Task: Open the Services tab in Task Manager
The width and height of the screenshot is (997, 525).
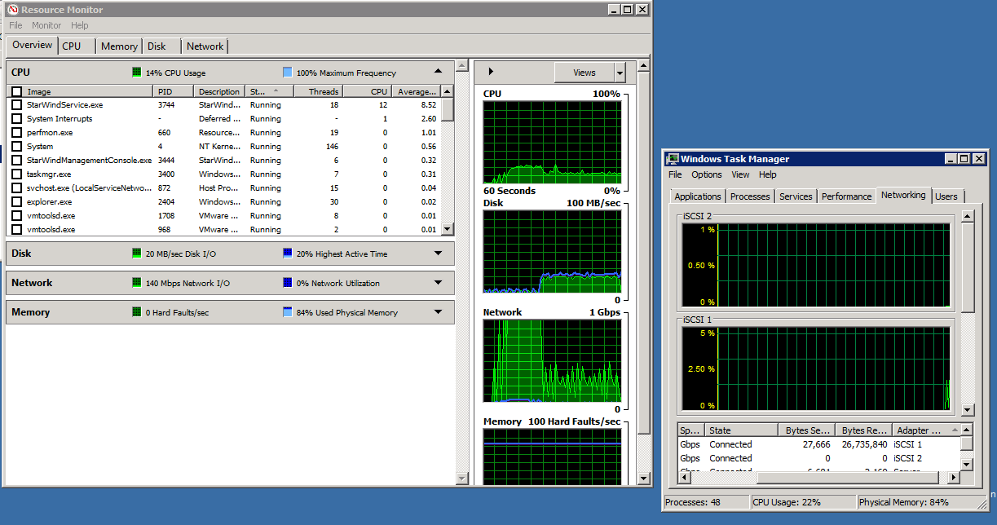Action: (x=796, y=196)
